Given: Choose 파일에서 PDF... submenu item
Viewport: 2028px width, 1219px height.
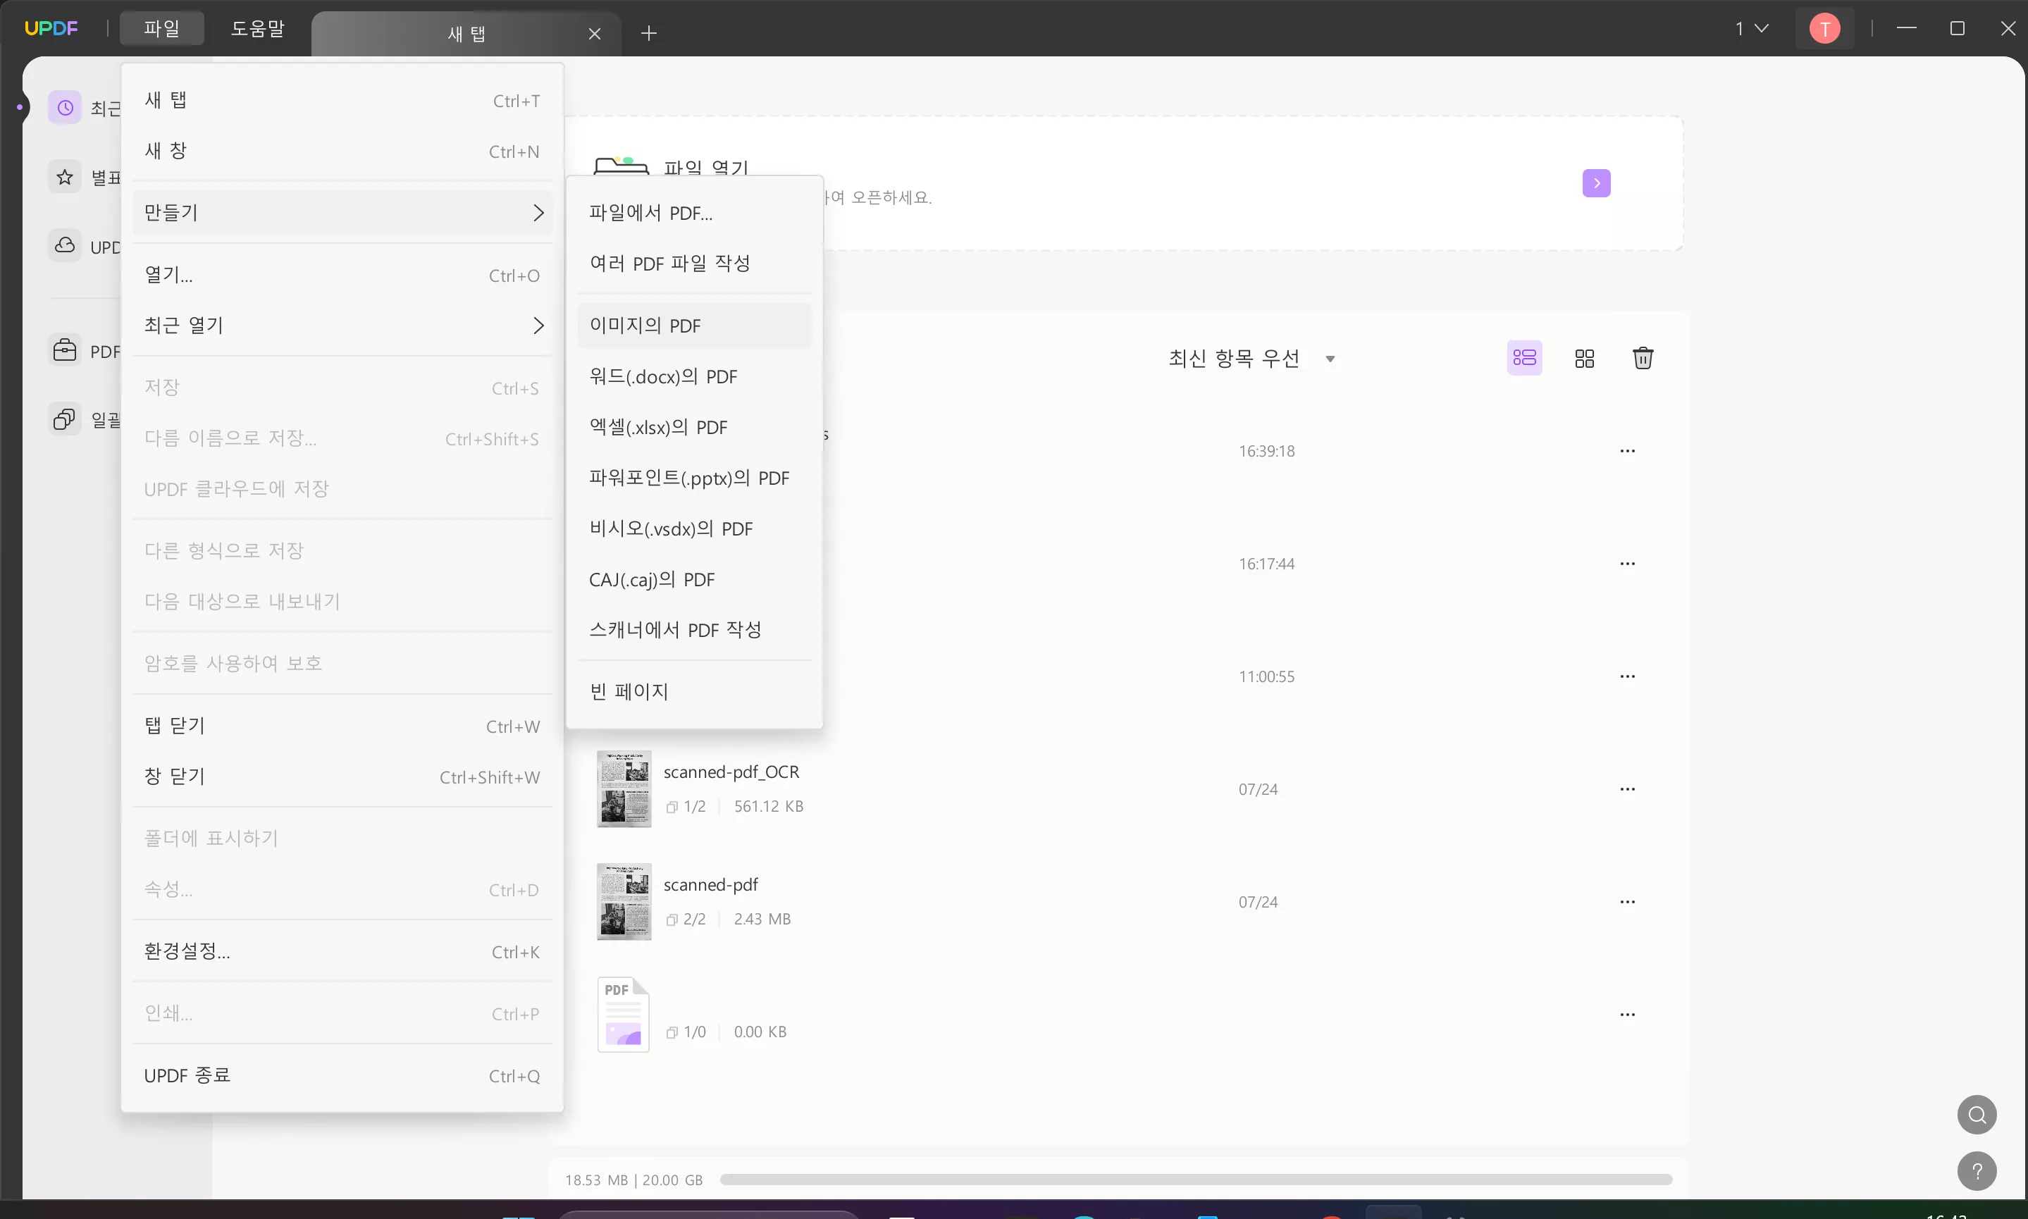Looking at the screenshot, I should 694,213.
